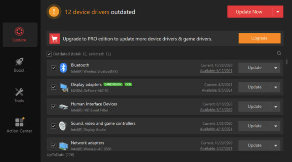Click the orange Upgrade button
This screenshot has height=162, width=292.
[260, 38]
